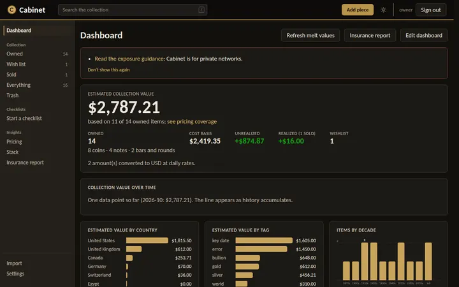Click the Cabinet coin logo icon
The width and height of the screenshot is (459, 287).
(x=11, y=10)
